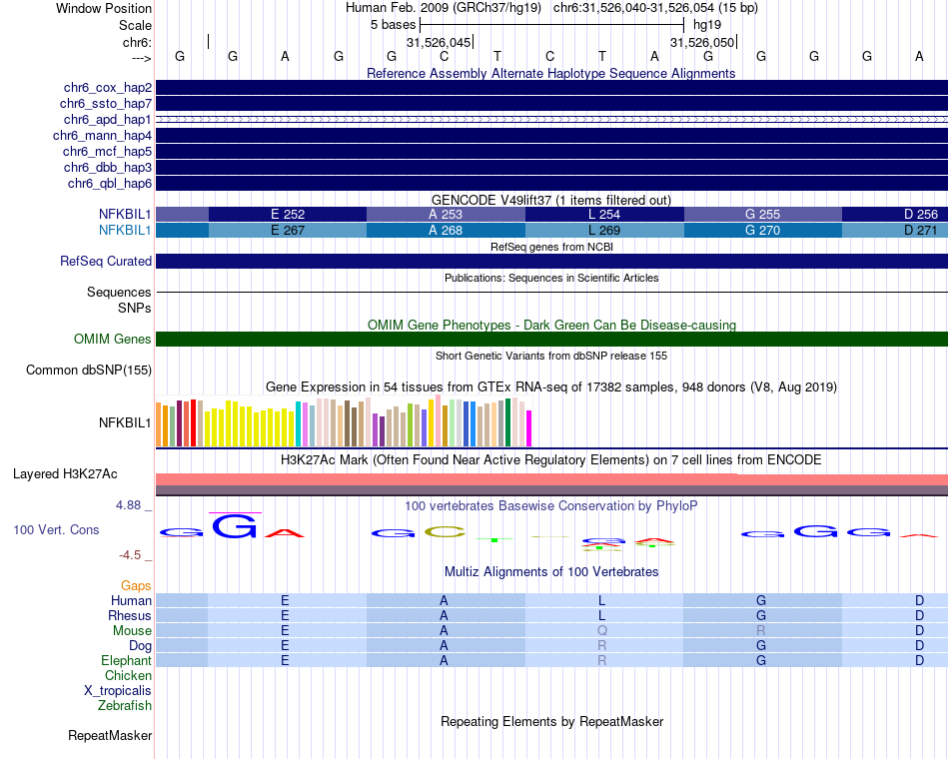The image size is (949, 759).
Task: Click the RefSeq Curated gene bar
Action: coord(551,261)
